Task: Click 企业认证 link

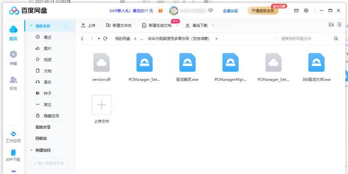Action: 230,11
